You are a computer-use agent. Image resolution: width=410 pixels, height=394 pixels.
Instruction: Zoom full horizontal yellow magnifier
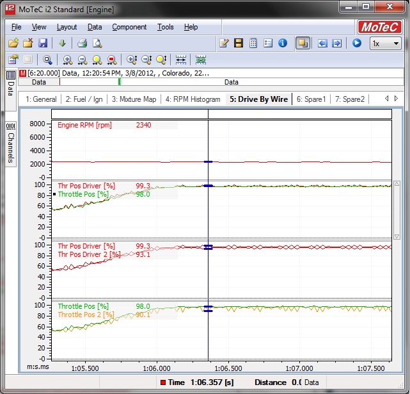point(97,60)
